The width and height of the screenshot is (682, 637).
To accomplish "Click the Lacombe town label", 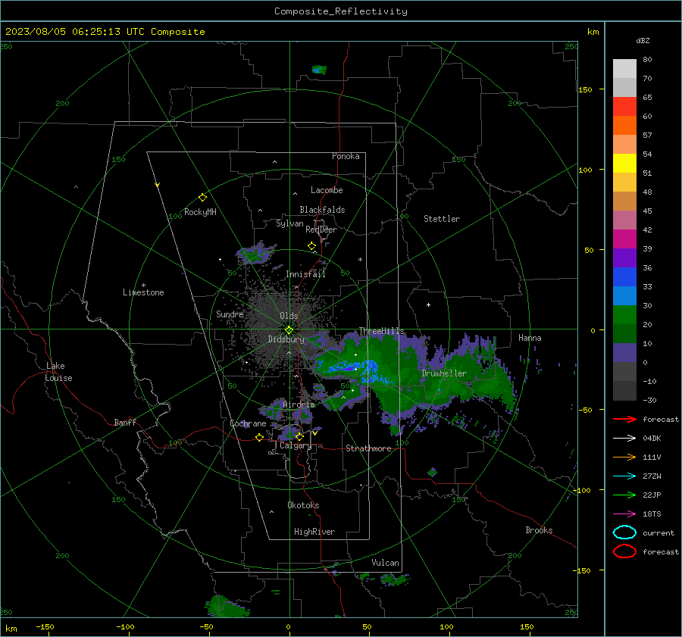I will tap(327, 190).
